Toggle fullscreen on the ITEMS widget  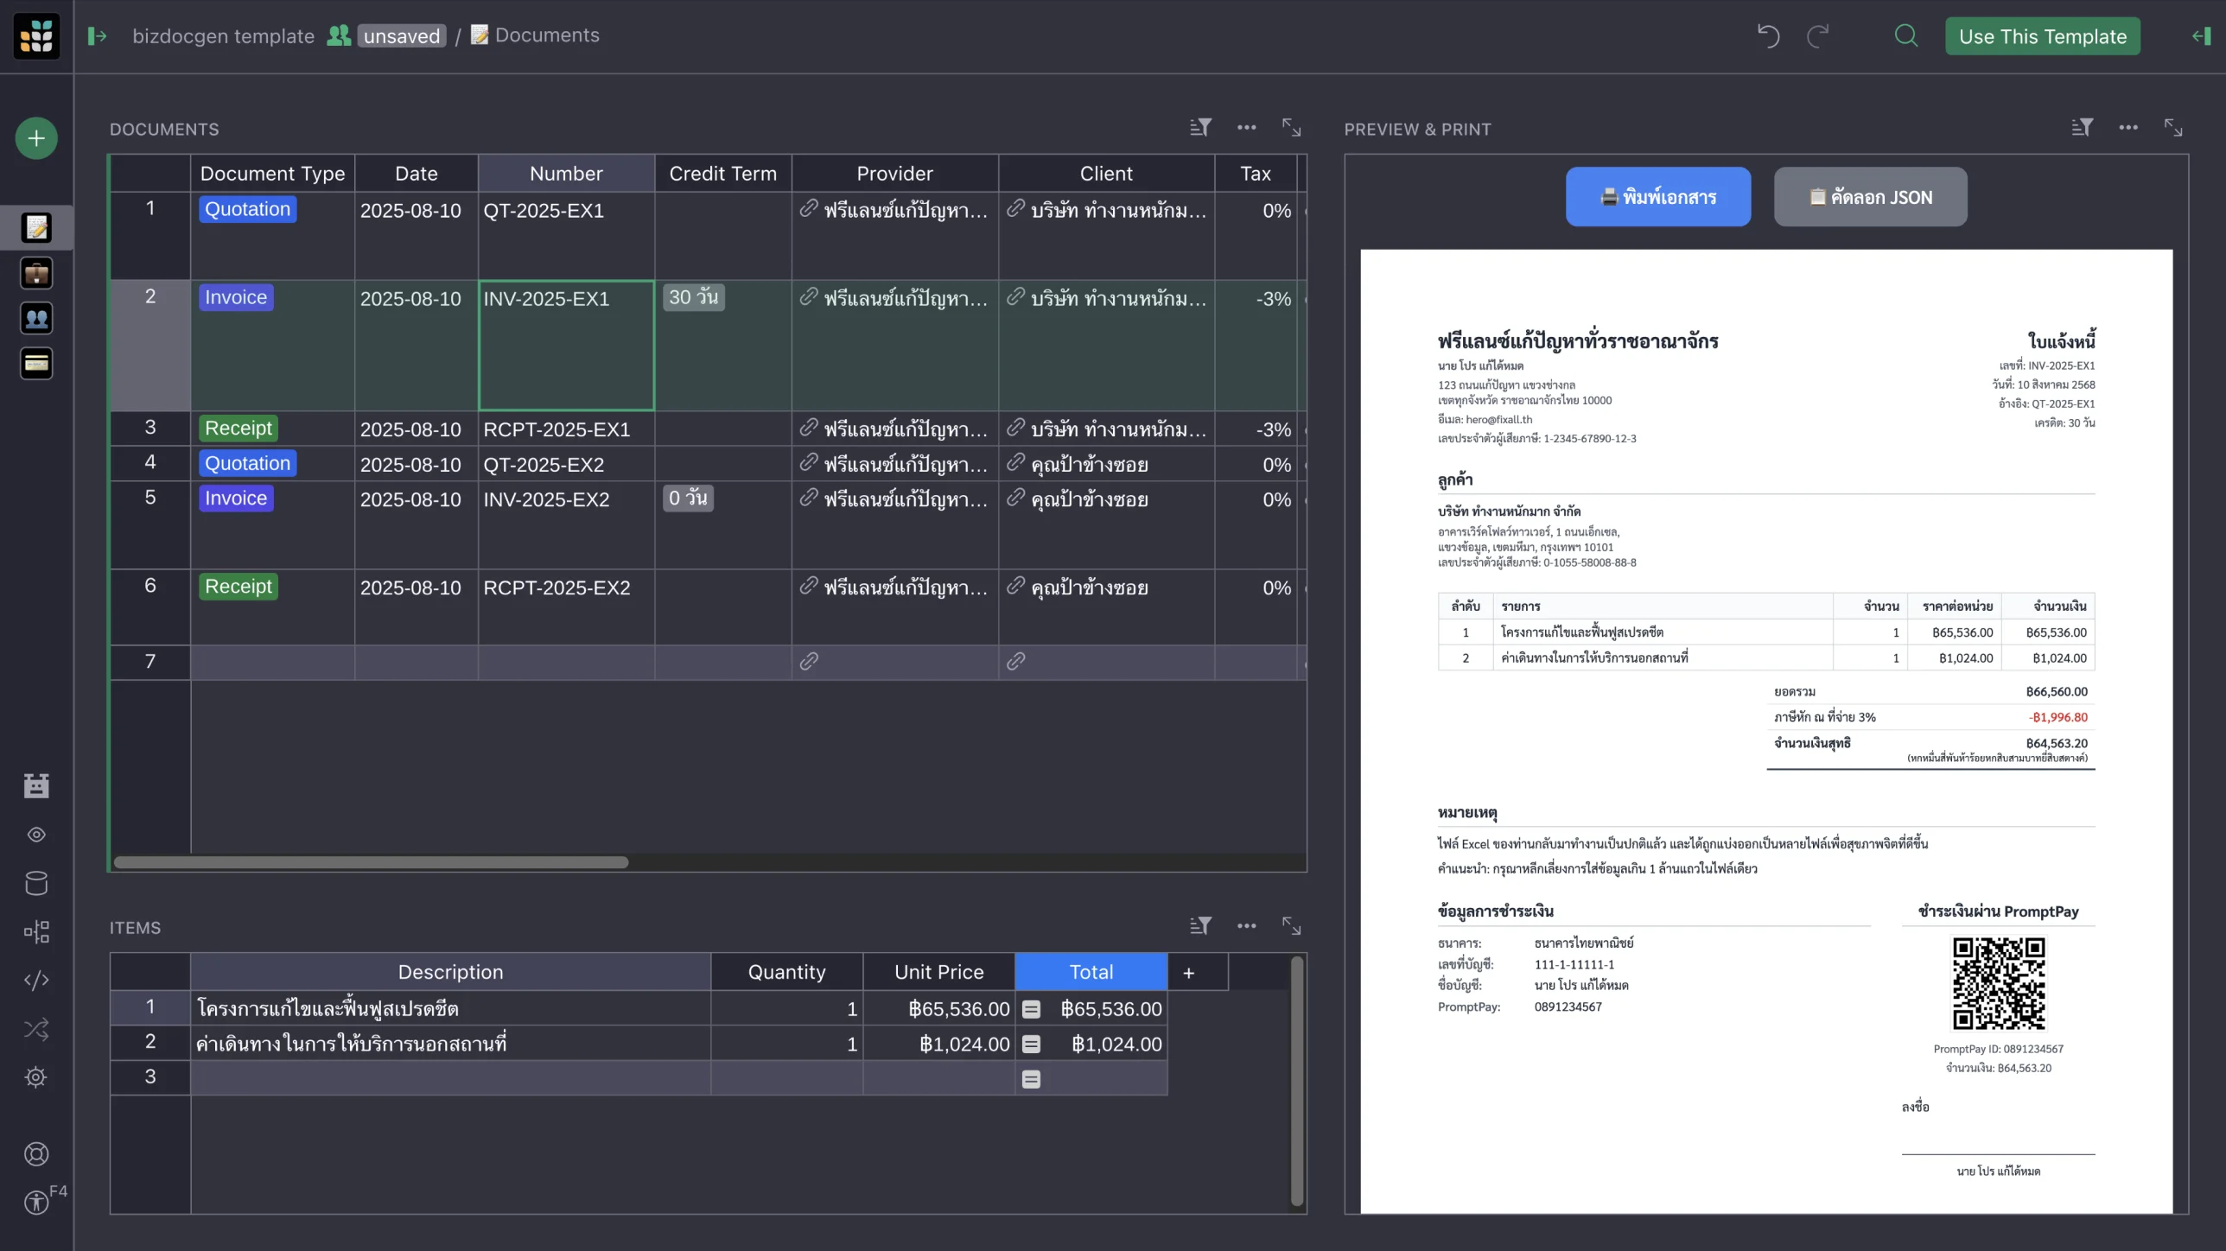click(x=1291, y=925)
